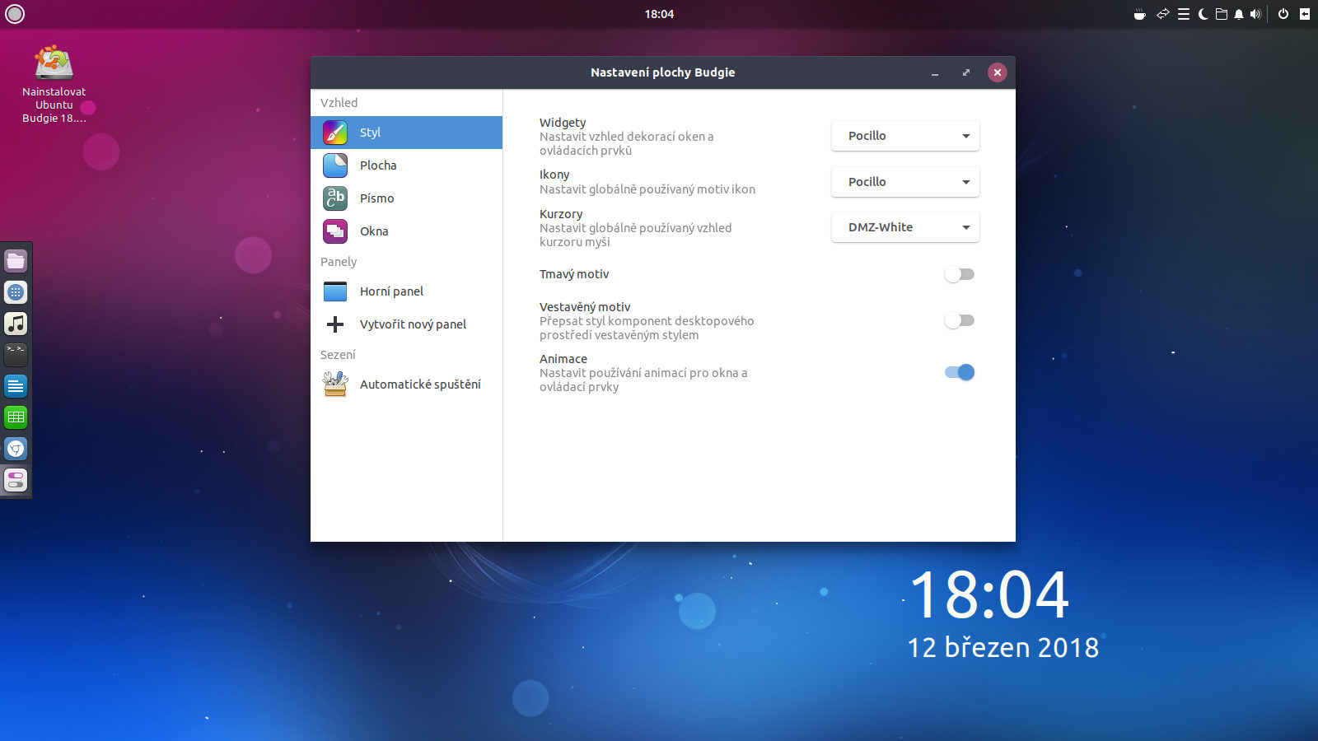Viewport: 1318px width, 741px height.
Task: Open the Kurzory DMZ-White dropdown
Action: pos(905,227)
